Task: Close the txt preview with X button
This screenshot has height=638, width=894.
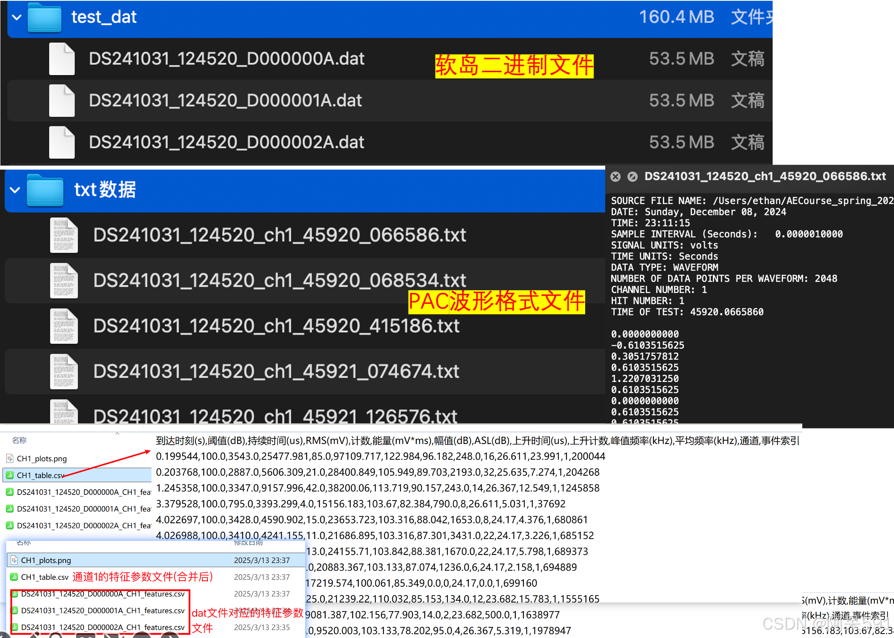Action: 616,177
